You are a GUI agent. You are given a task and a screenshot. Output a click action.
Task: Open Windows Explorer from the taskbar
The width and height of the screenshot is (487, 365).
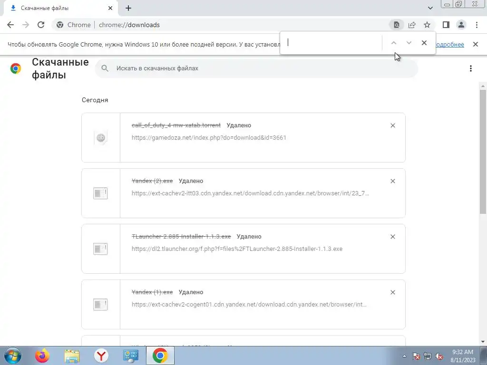point(72,355)
